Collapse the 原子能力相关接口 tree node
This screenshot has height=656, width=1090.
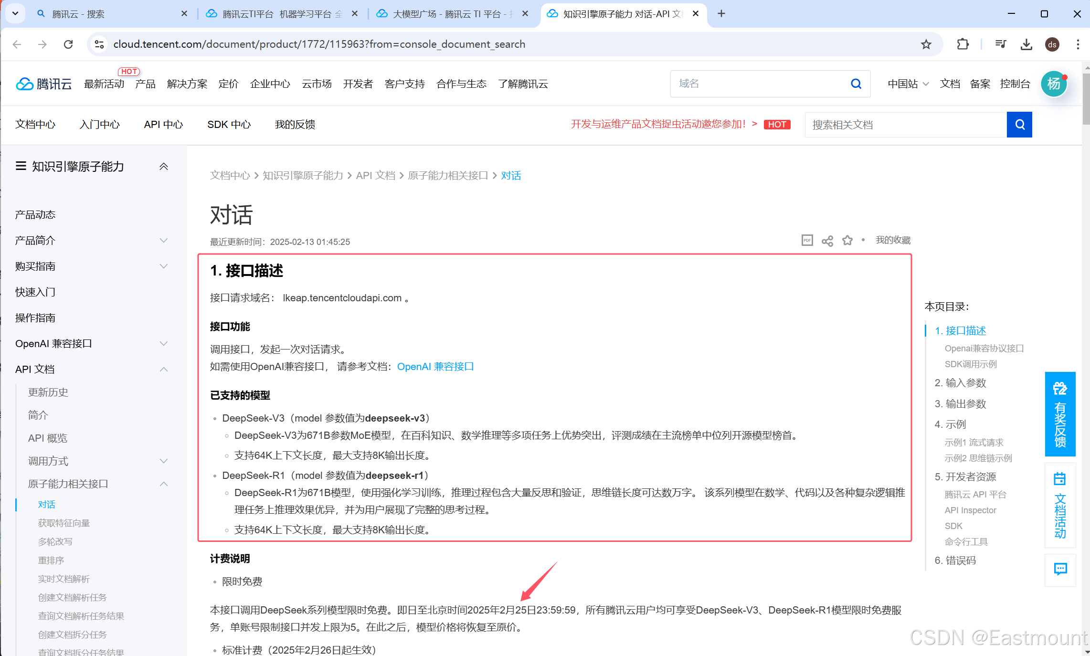(x=163, y=484)
